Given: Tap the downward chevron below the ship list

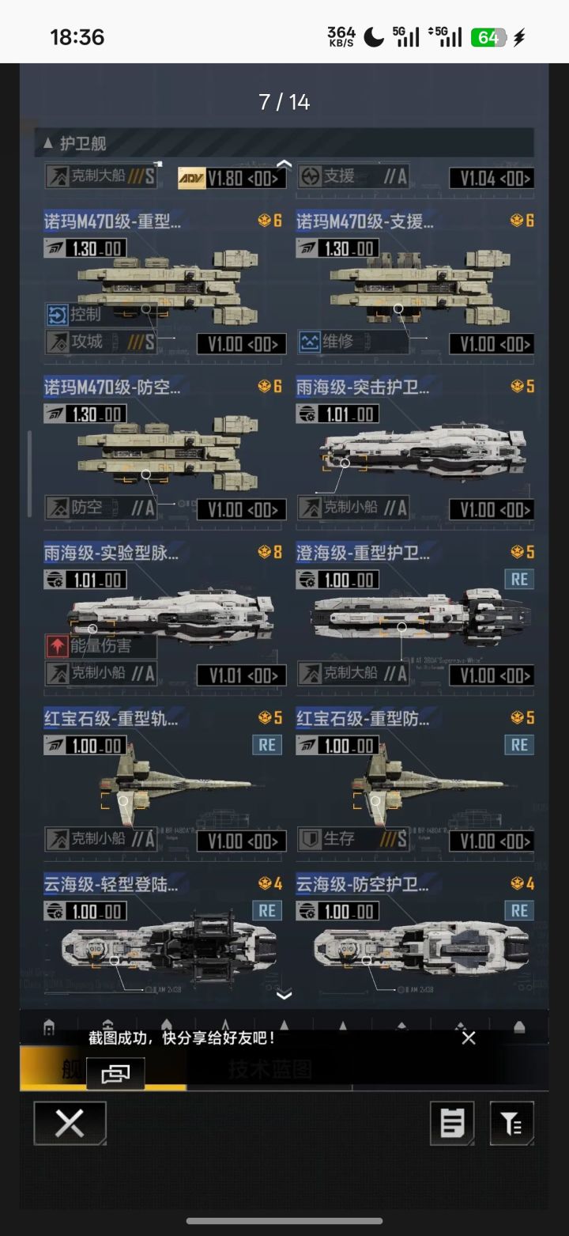Looking at the screenshot, I should pos(284,995).
